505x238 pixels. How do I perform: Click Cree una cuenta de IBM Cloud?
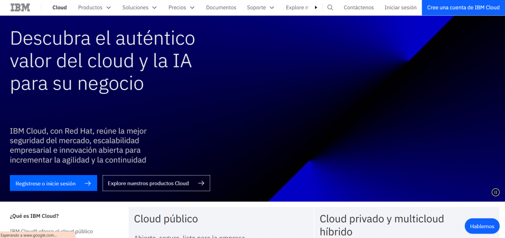[464, 8]
